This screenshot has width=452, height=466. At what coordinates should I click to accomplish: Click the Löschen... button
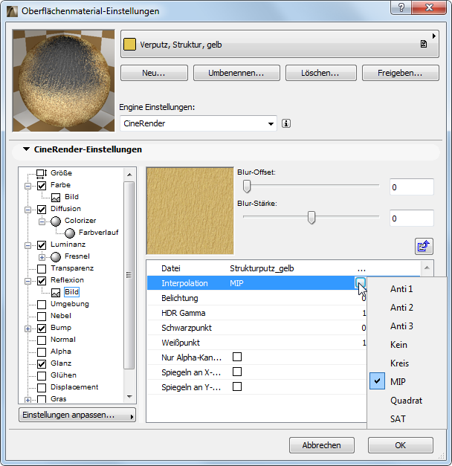321,73
